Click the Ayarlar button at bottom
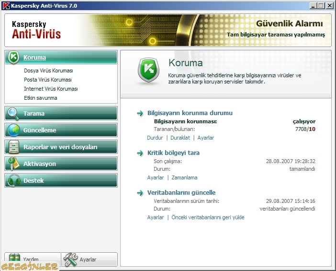Screen dimensions: 336x271 click(x=90, y=259)
